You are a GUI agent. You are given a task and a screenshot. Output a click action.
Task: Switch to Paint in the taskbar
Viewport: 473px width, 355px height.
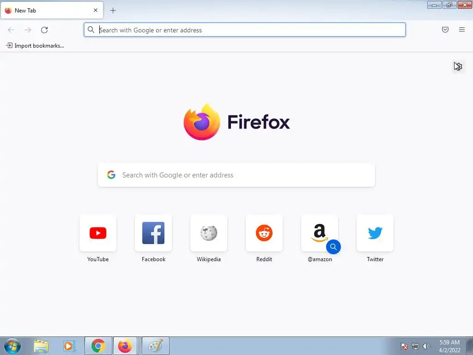pos(156,346)
